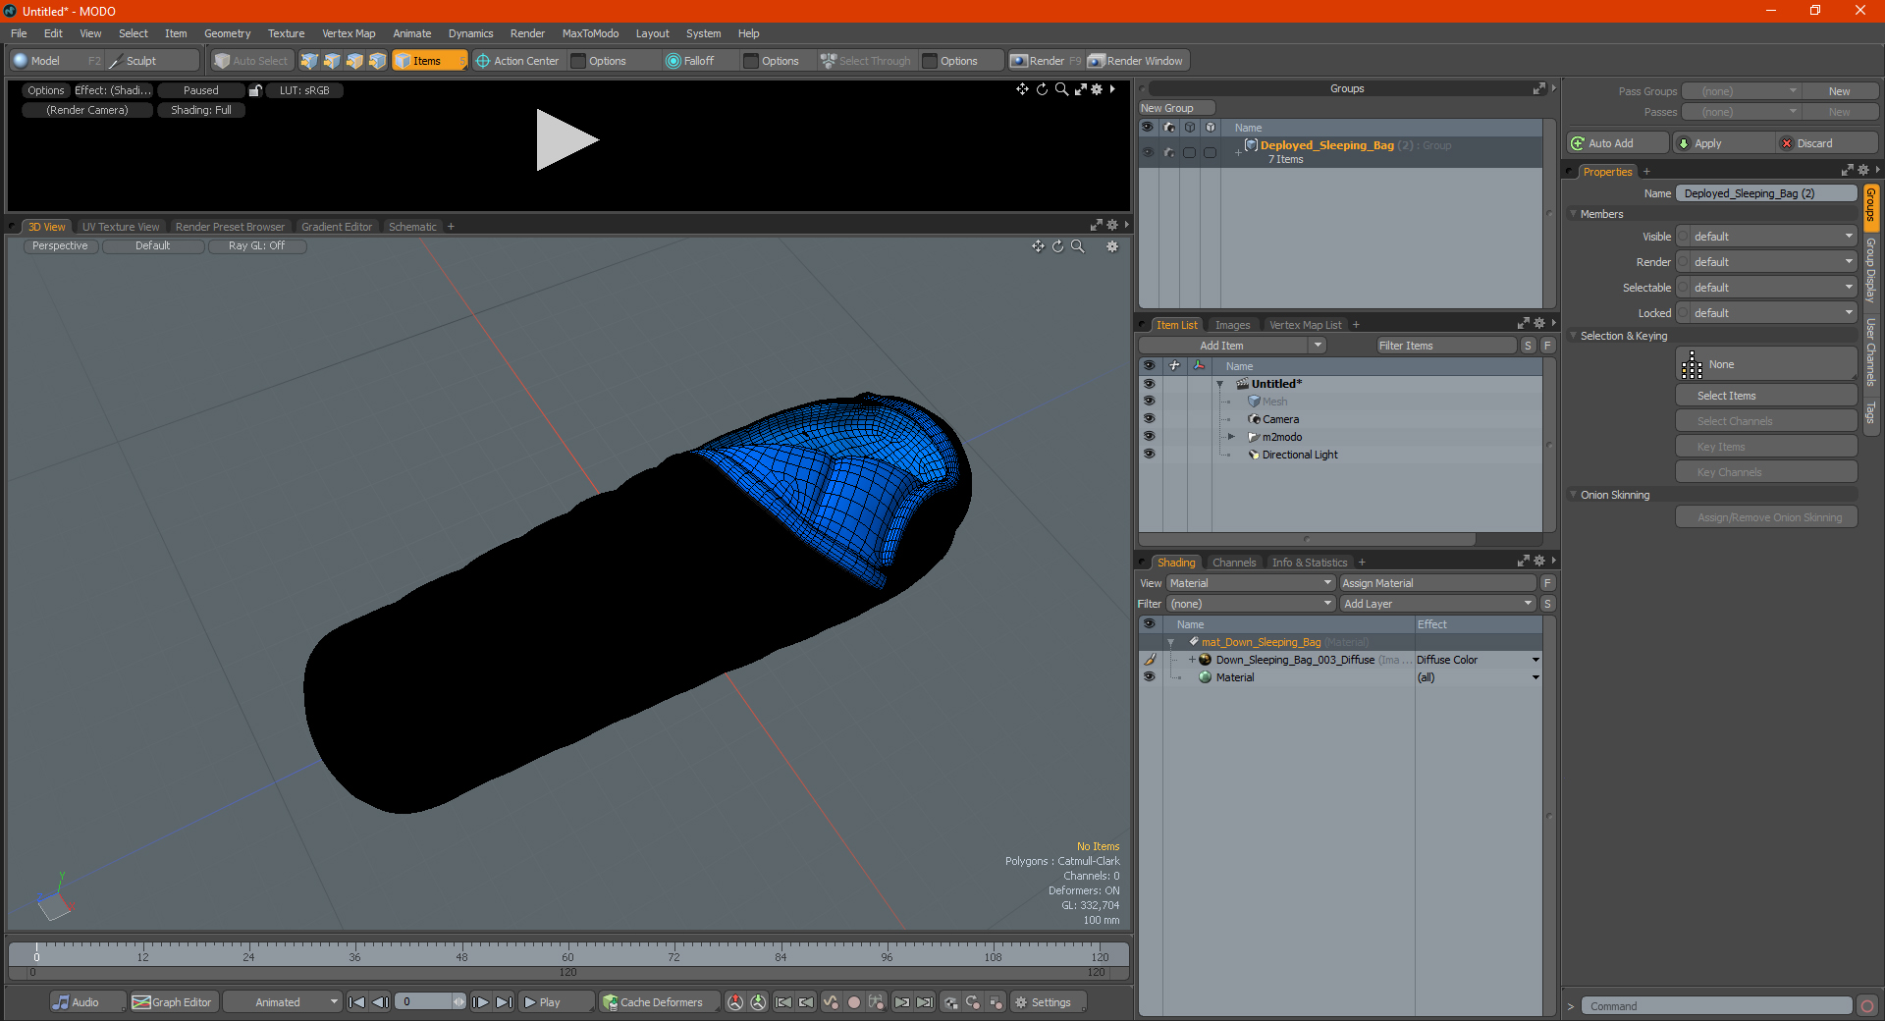Open the Action Center menu
Viewport: 1885px width, 1021px height.
[517, 61]
